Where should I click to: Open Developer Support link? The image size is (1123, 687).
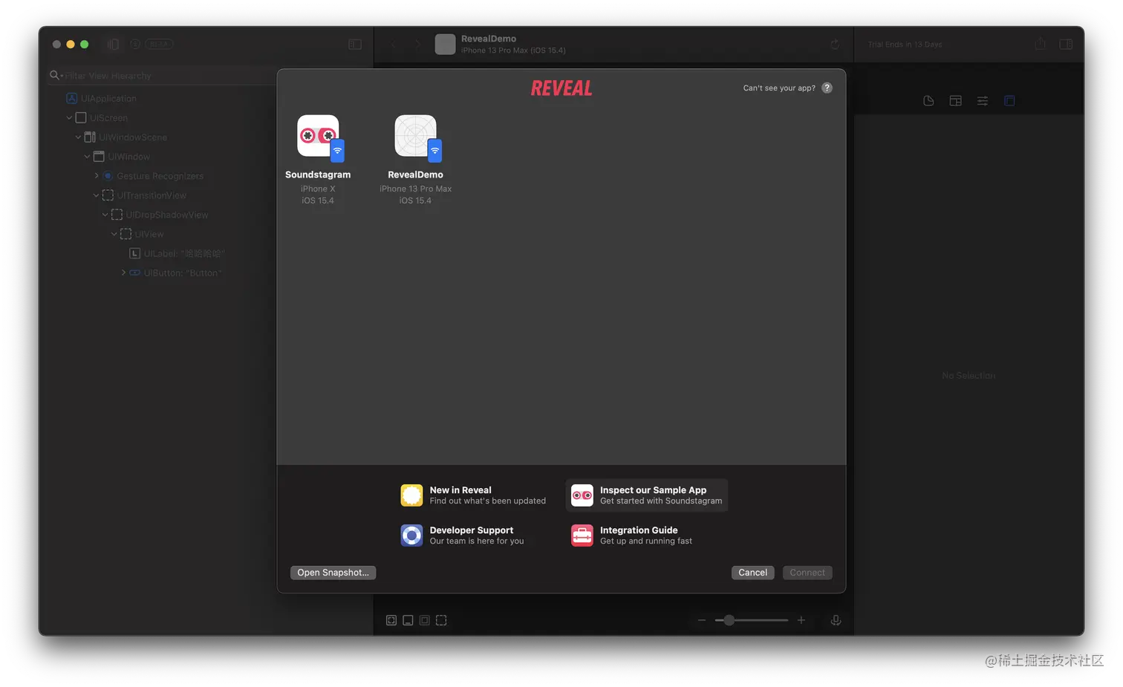(x=463, y=535)
